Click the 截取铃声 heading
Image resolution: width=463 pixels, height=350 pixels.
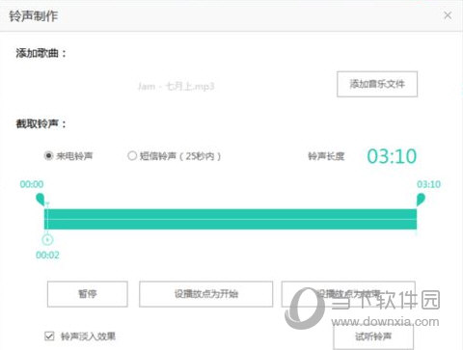point(41,123)
